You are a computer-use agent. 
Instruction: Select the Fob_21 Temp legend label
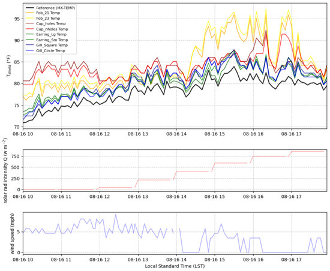tap(48, 13)
